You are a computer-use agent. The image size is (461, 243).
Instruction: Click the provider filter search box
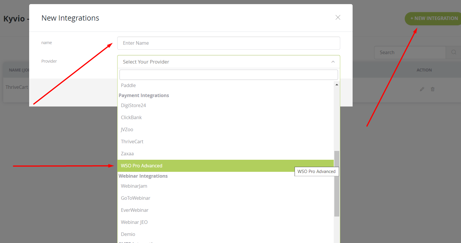click(x=229, y=75)
